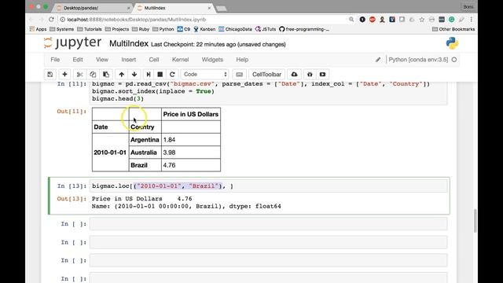Screen dimensions: 503x283
Task: Click the YouTube-style video toolbar icon
Action: pos(322,75)
